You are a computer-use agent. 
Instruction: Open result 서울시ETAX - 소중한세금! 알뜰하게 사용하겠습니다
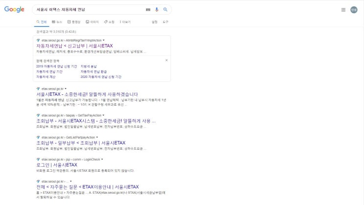pyautogui.click(x=87, y=94)
